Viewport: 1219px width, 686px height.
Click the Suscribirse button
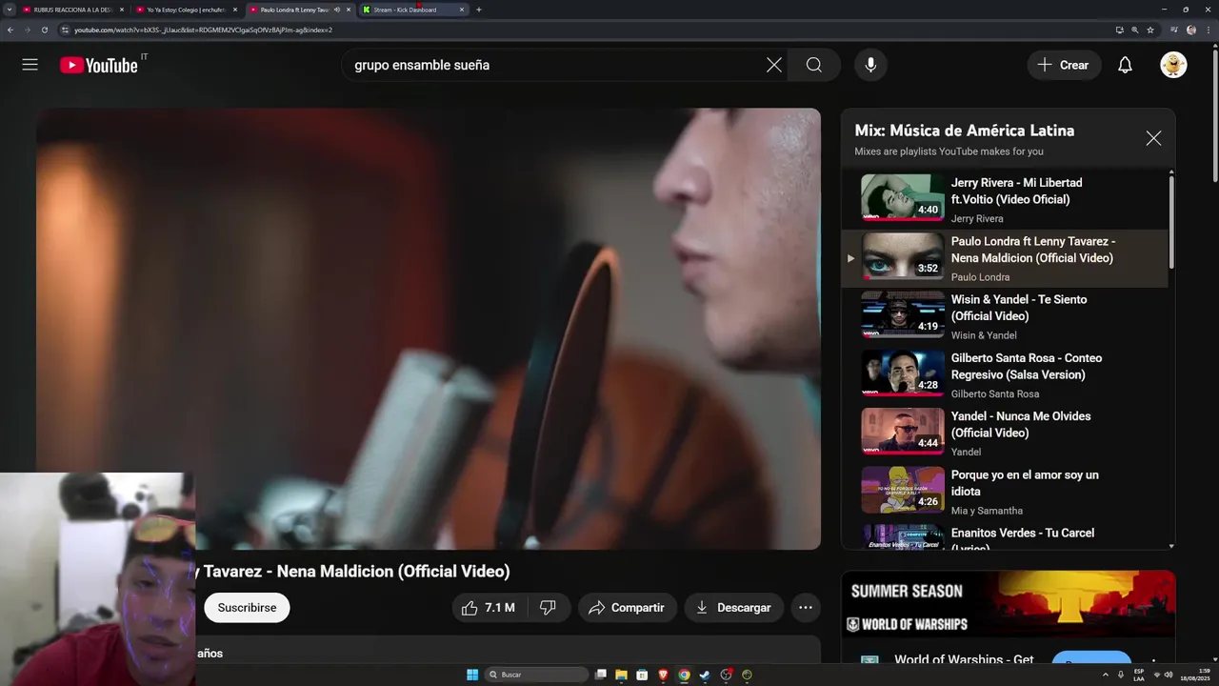pyautogui.click(x=247, y=607)
